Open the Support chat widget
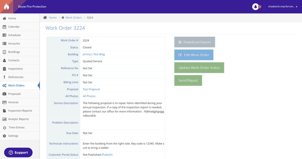Screen dimensions: 302x159 pos(18,152)
